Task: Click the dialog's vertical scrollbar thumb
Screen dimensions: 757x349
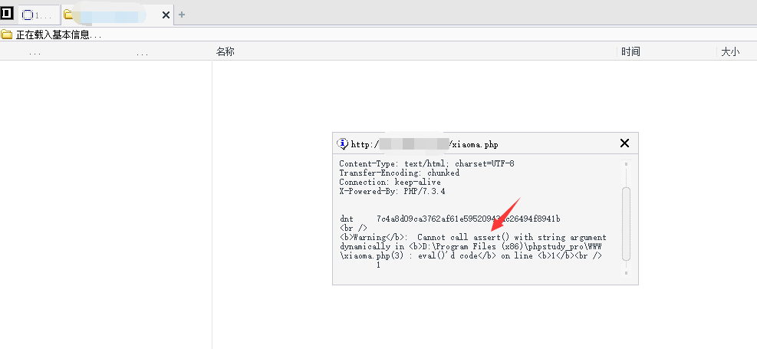Action: coord(626,225)
